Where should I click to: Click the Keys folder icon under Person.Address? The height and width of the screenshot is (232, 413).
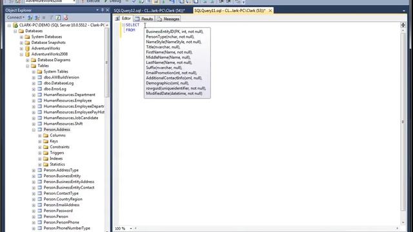(x=46, y=141)
